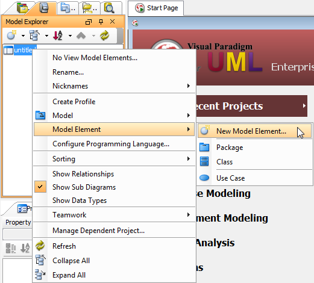314x283 pixels.
Task: Close the Model Explorer panel
Action: [x=113, y=22]
